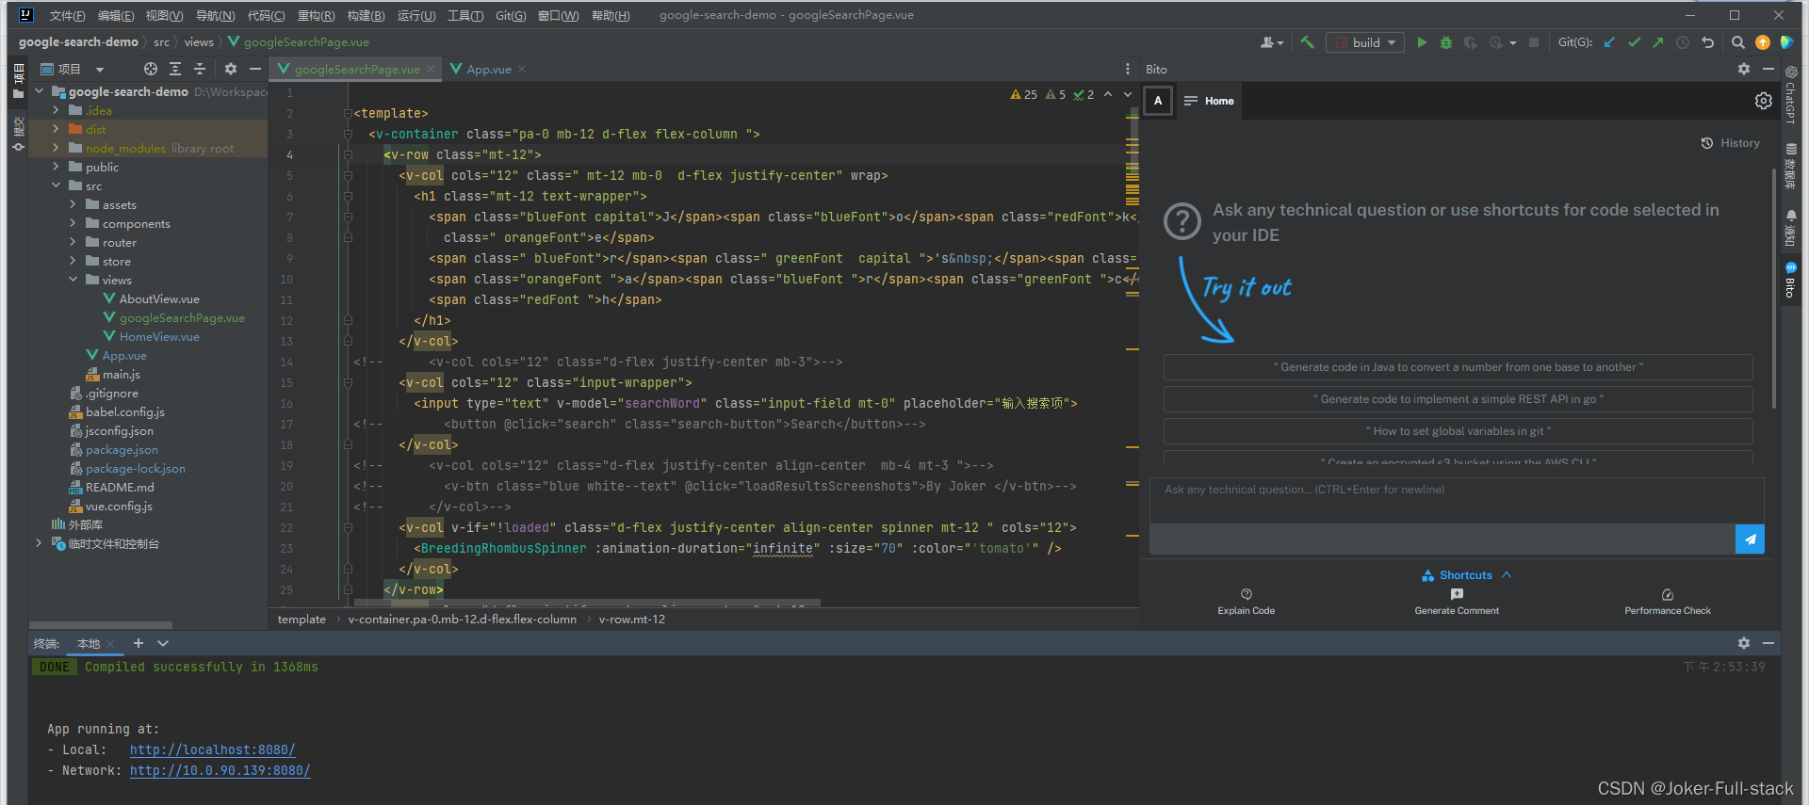Viewport: 1809px width, 805px height.
Task: Click the Git commit green checkmark
Action: (x=1634, y=42)
